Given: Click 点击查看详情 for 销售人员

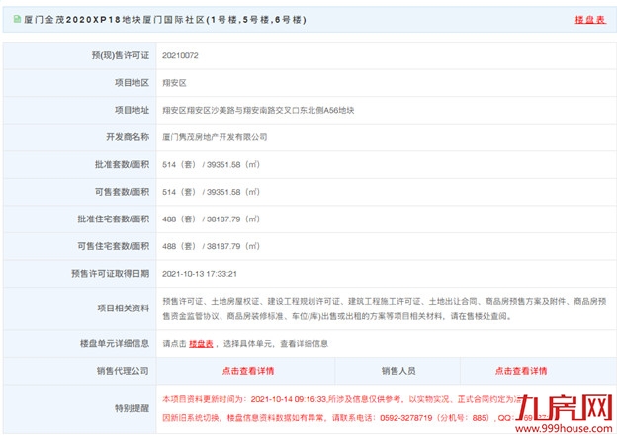Looking at the screenshot, I should coord(521,371).
